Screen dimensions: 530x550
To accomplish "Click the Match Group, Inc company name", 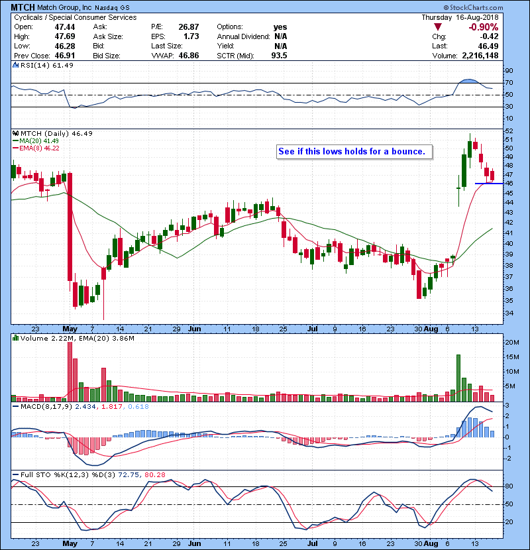I will point(64,7).
